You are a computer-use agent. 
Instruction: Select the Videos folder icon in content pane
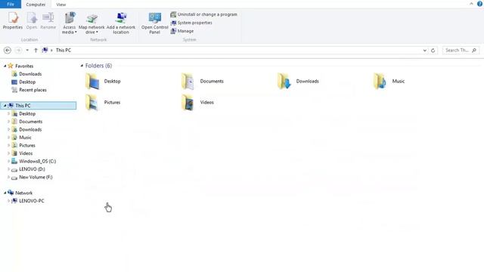188,103
